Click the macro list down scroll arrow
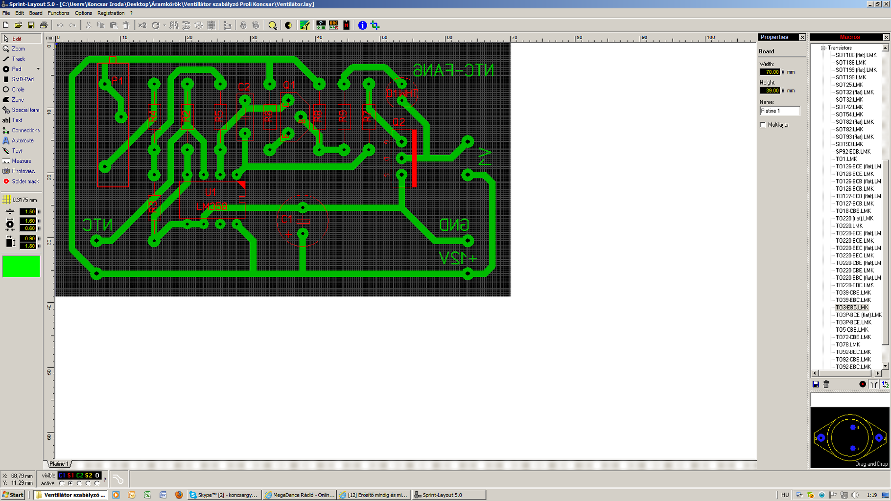The width and height of the screenshot is (891, 501). (x=885, y=366)
